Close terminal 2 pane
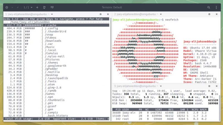 tap(216, 14)
